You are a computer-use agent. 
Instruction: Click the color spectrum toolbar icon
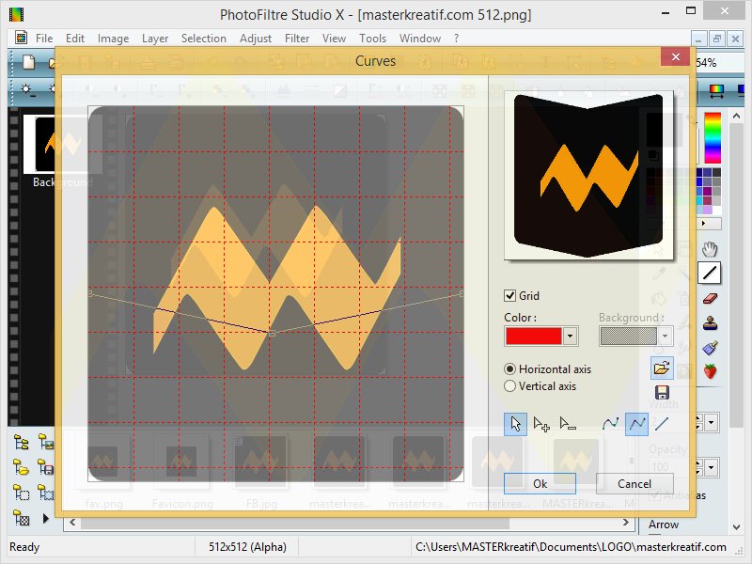coord(716,89)
